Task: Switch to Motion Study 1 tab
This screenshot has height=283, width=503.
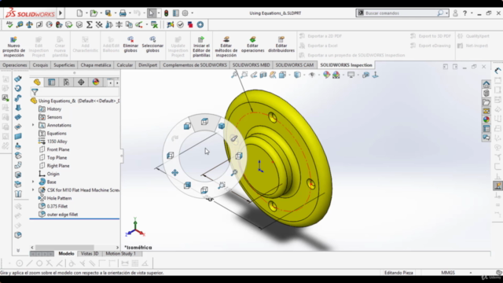Action: click(x=121, y=253)
